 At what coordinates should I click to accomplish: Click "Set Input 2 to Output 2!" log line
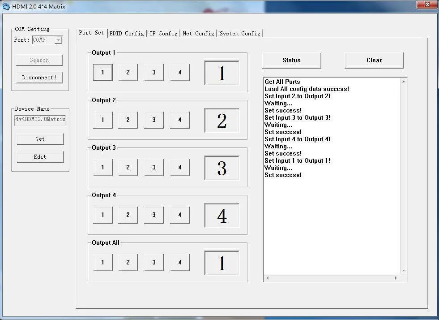297,96
